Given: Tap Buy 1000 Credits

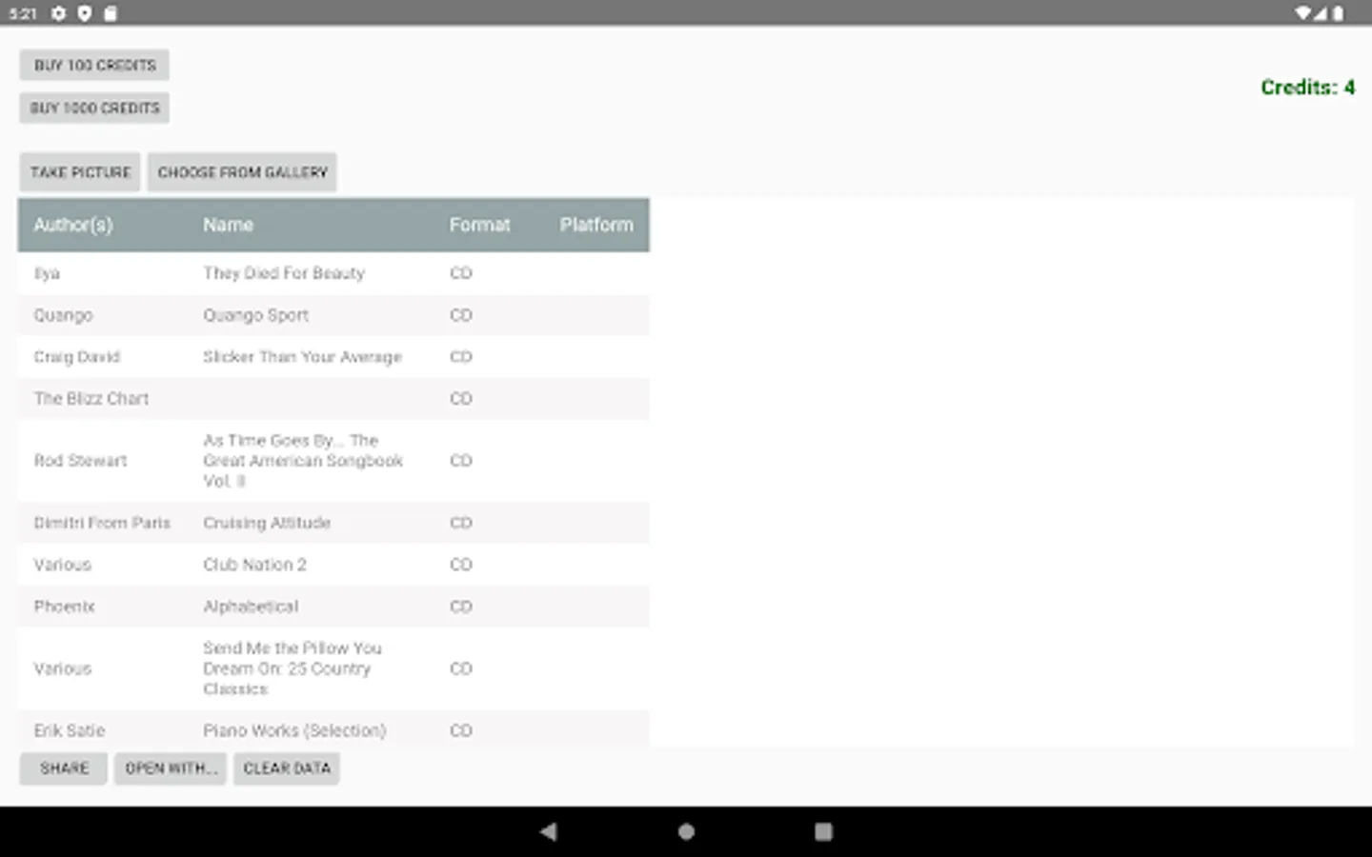Looking at the screenshot, I should [x=93, y=108].
